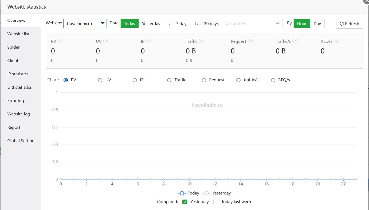This screenshot has width=369, height=210.
Task: Enable Today last week comparison
Action: coord(216,202)
